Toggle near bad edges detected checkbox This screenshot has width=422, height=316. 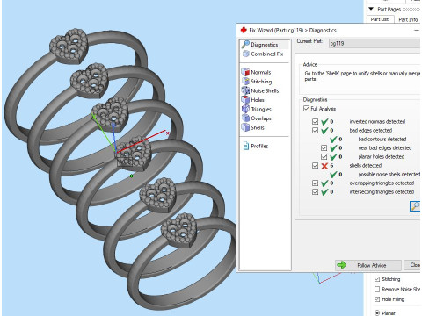pyautogui.click(x=324, y=147)
